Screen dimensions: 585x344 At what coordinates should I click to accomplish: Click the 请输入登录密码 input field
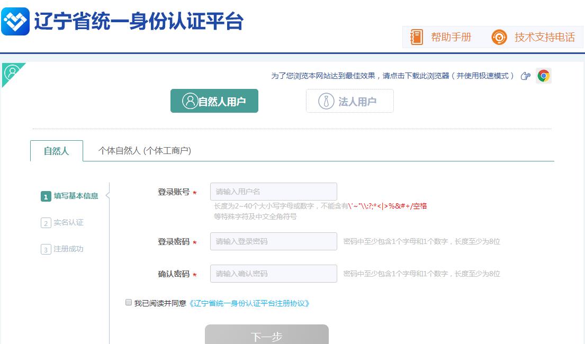point(273,241)
